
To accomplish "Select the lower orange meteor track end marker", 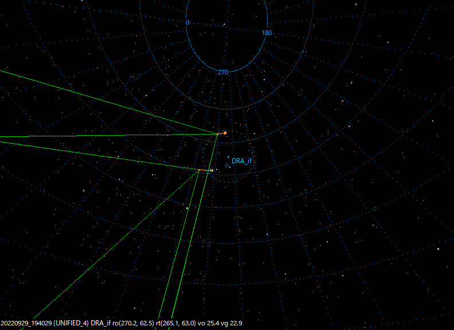I will tap(212, 171).
